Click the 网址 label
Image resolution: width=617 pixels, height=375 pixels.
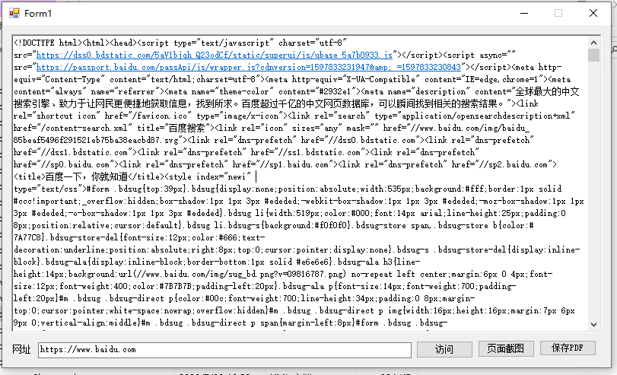click(x=21, y=349)
